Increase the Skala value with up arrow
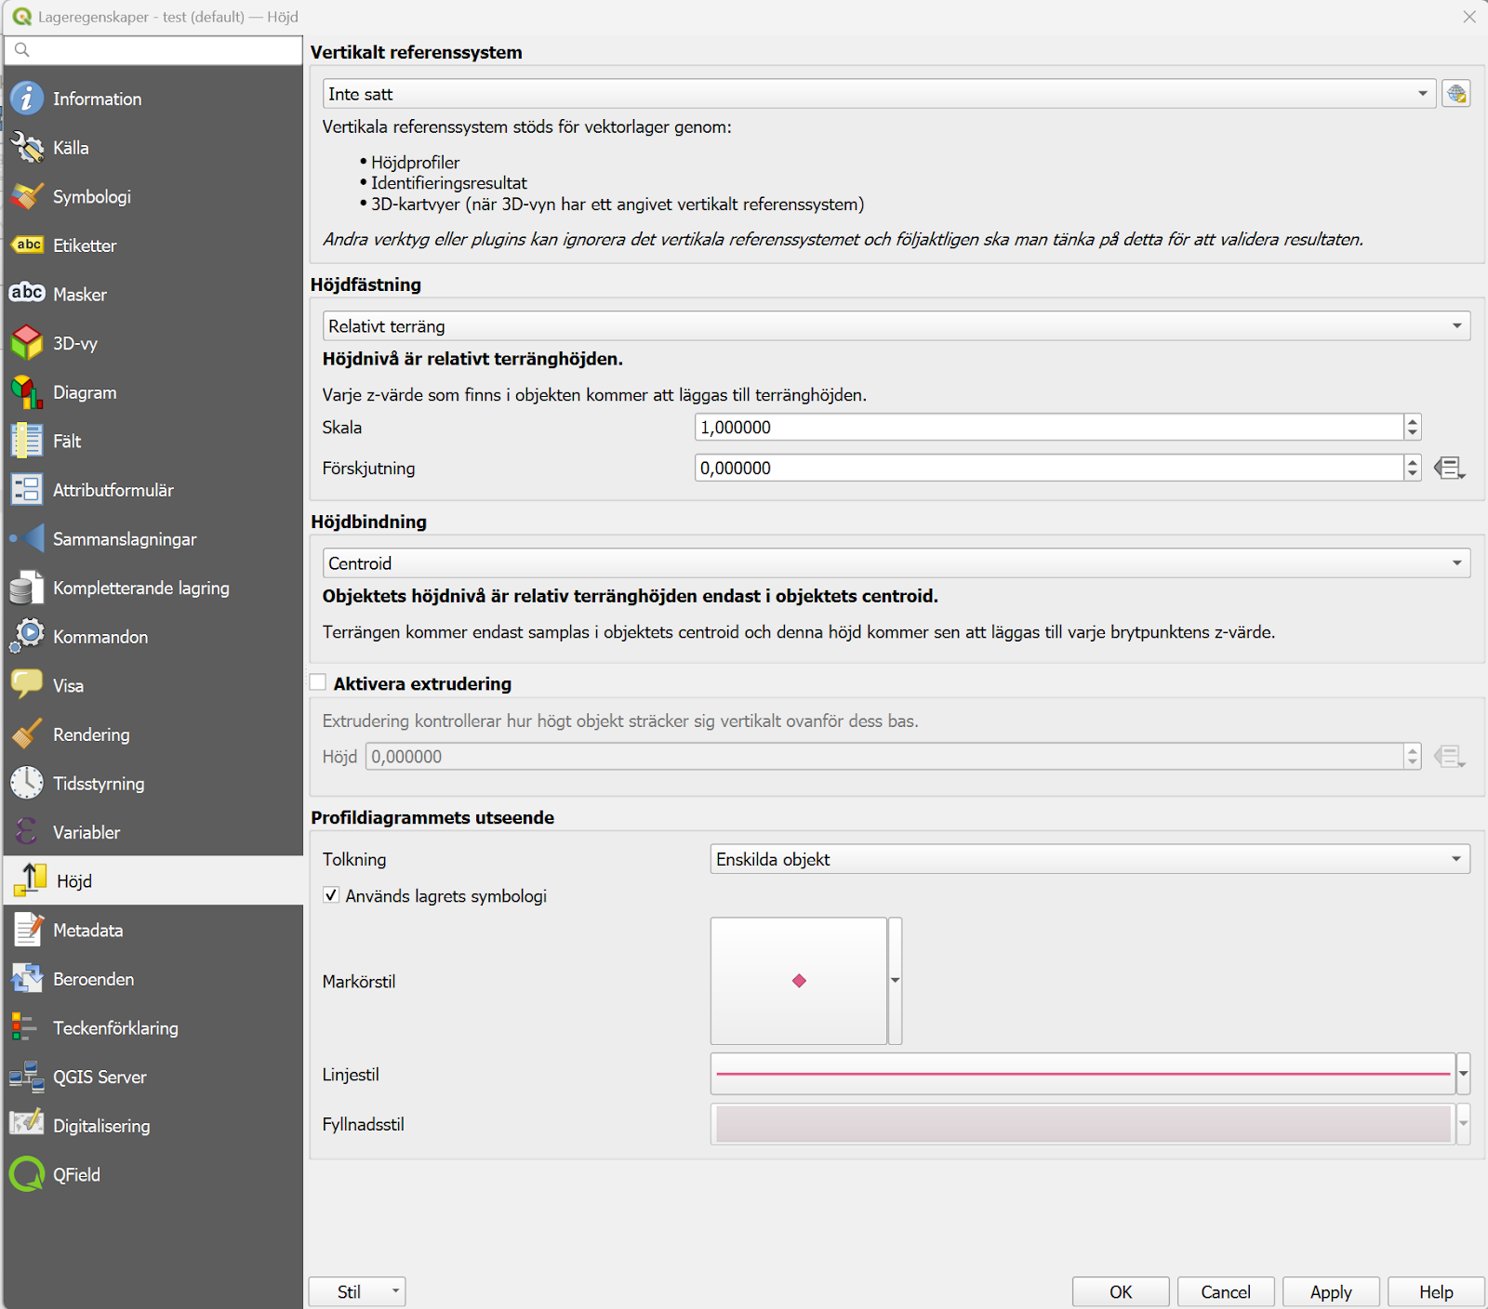The image size is (1488, 1309). coord(1413,421)
